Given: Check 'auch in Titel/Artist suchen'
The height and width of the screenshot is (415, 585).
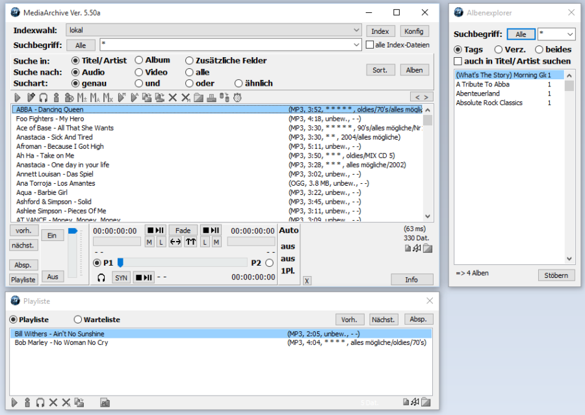Looking at the screenshot, I should (458, 61).
